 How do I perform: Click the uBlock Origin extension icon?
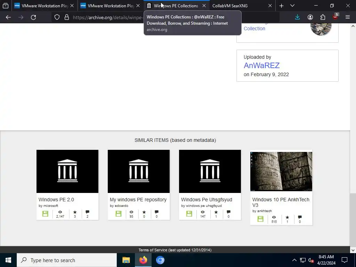335,17
